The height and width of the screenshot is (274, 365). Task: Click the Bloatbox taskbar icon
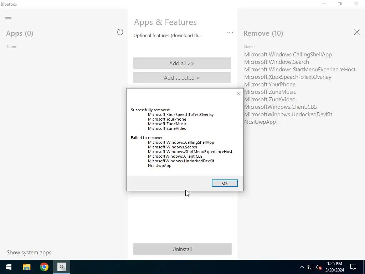(62, 267)
